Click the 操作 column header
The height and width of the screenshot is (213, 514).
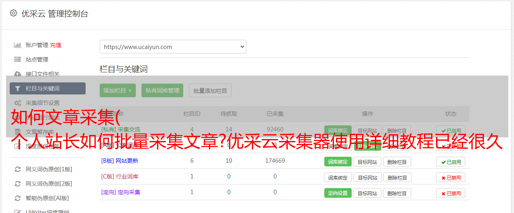pyautogui.click(x=367, y=114)
